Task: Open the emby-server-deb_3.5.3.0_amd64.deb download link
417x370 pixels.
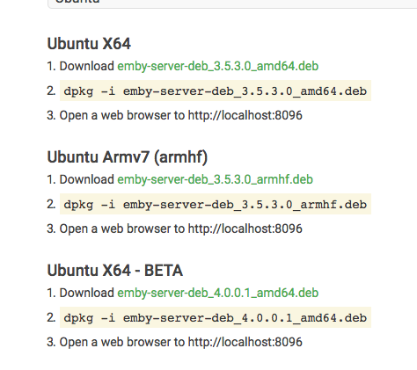Action: point(218,66)
